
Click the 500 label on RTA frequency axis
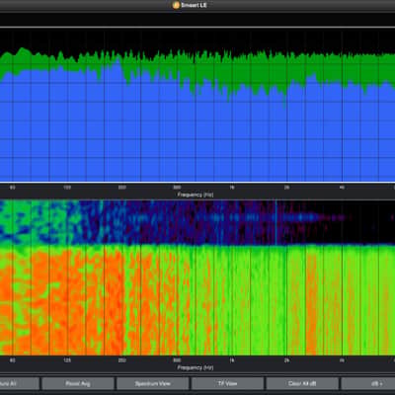(x=177, y=188)
